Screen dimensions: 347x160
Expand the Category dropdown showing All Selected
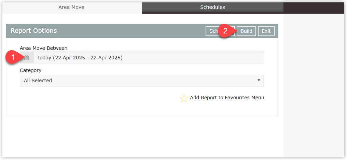pyautogui.click(x=142, y=81)
